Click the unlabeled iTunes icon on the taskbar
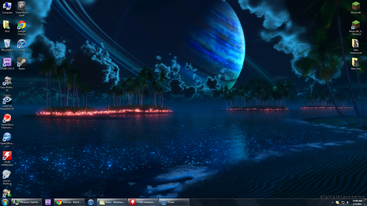This screenshot has width=367, height=206. tap(91, 202)
